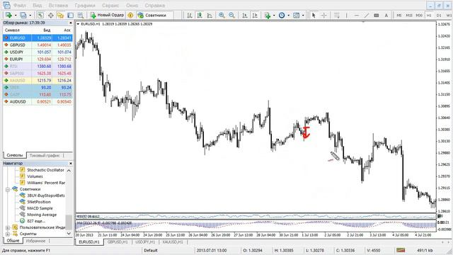Viewport: 453px width, 255px height.
Task: Select the text label A tool
Action: point(386,16)
